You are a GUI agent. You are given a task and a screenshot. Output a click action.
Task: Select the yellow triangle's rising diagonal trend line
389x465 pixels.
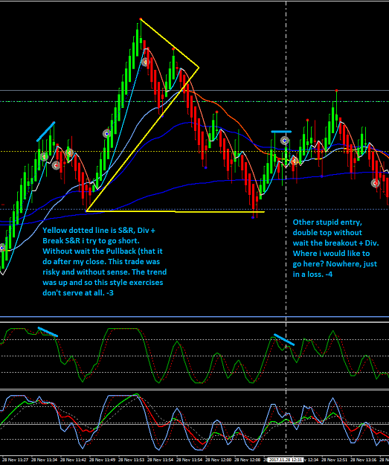(142, 139)
